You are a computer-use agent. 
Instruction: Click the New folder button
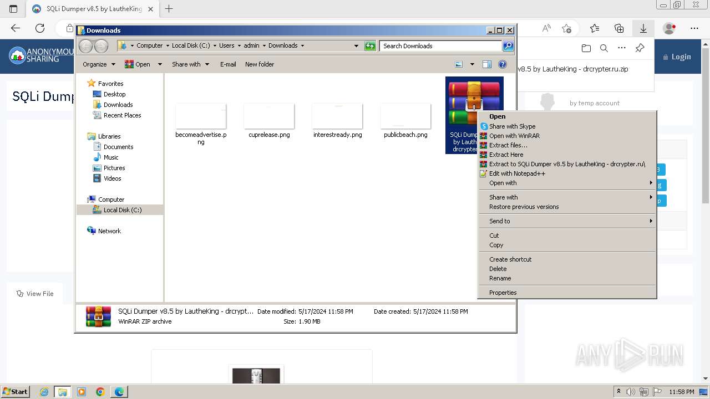click(x=260, y=64)
